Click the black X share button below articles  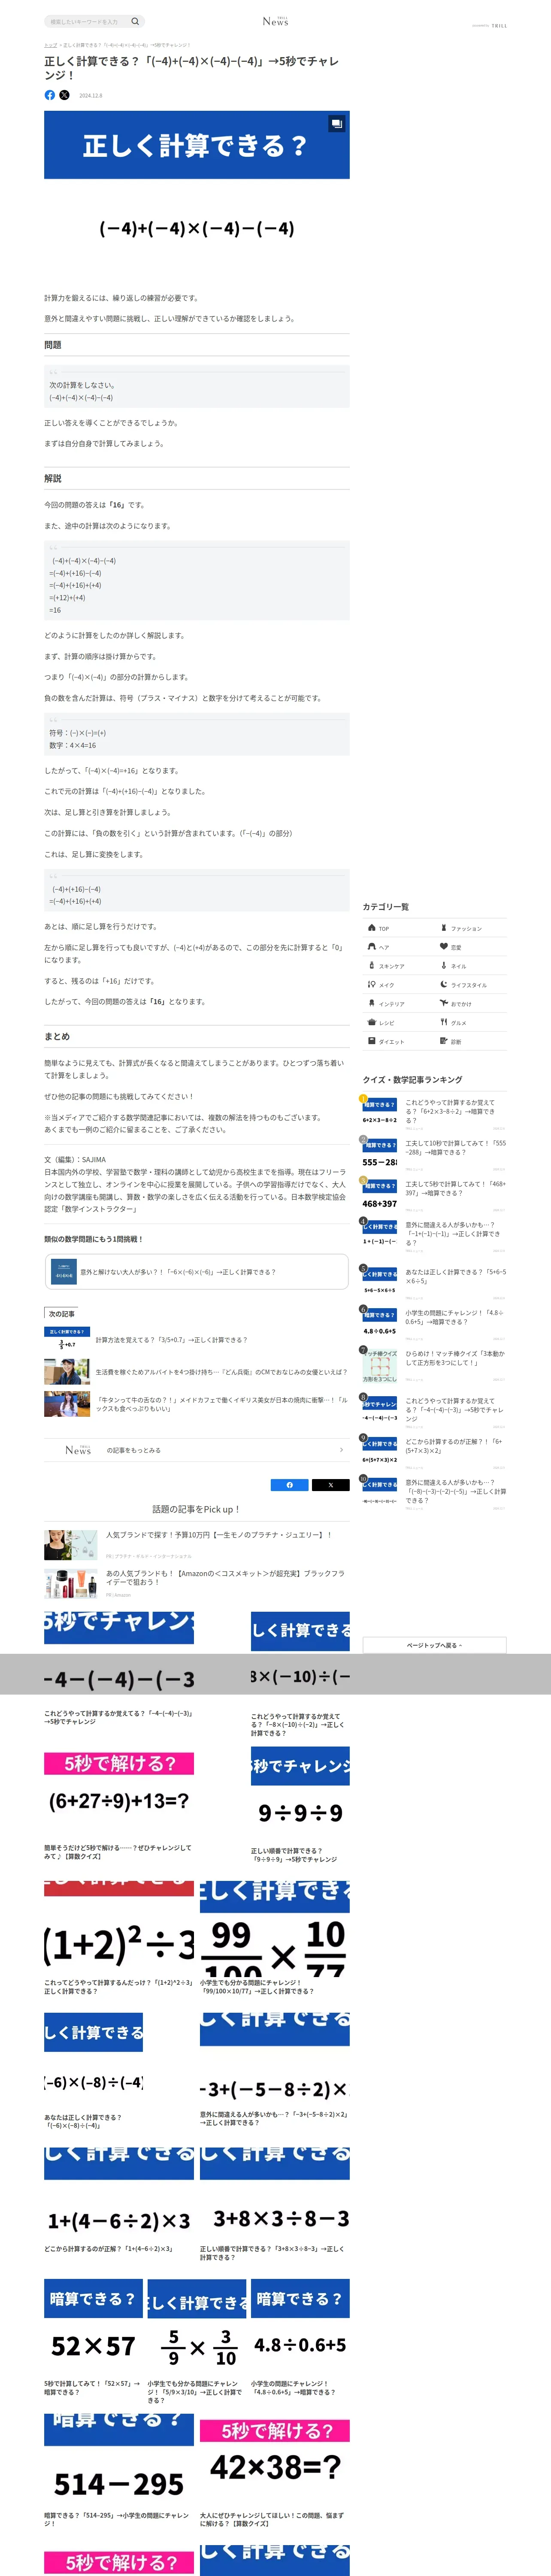tap(330, 1485)
